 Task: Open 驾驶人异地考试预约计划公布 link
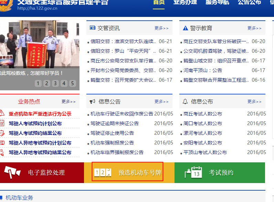[x=40, y=143]
